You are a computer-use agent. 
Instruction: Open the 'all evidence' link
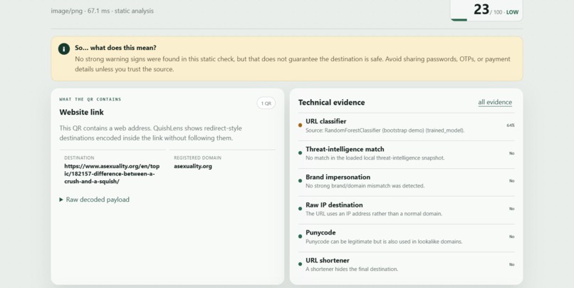click(495, 102)
